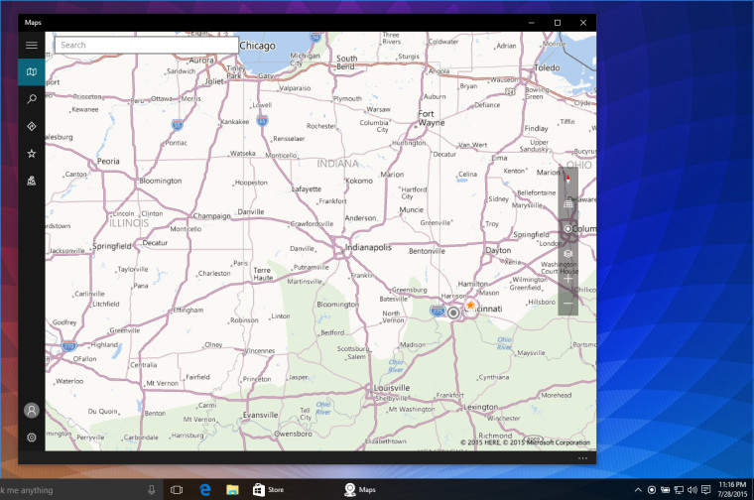
Task: Click the Louisville label on the map
Action: 392,388
